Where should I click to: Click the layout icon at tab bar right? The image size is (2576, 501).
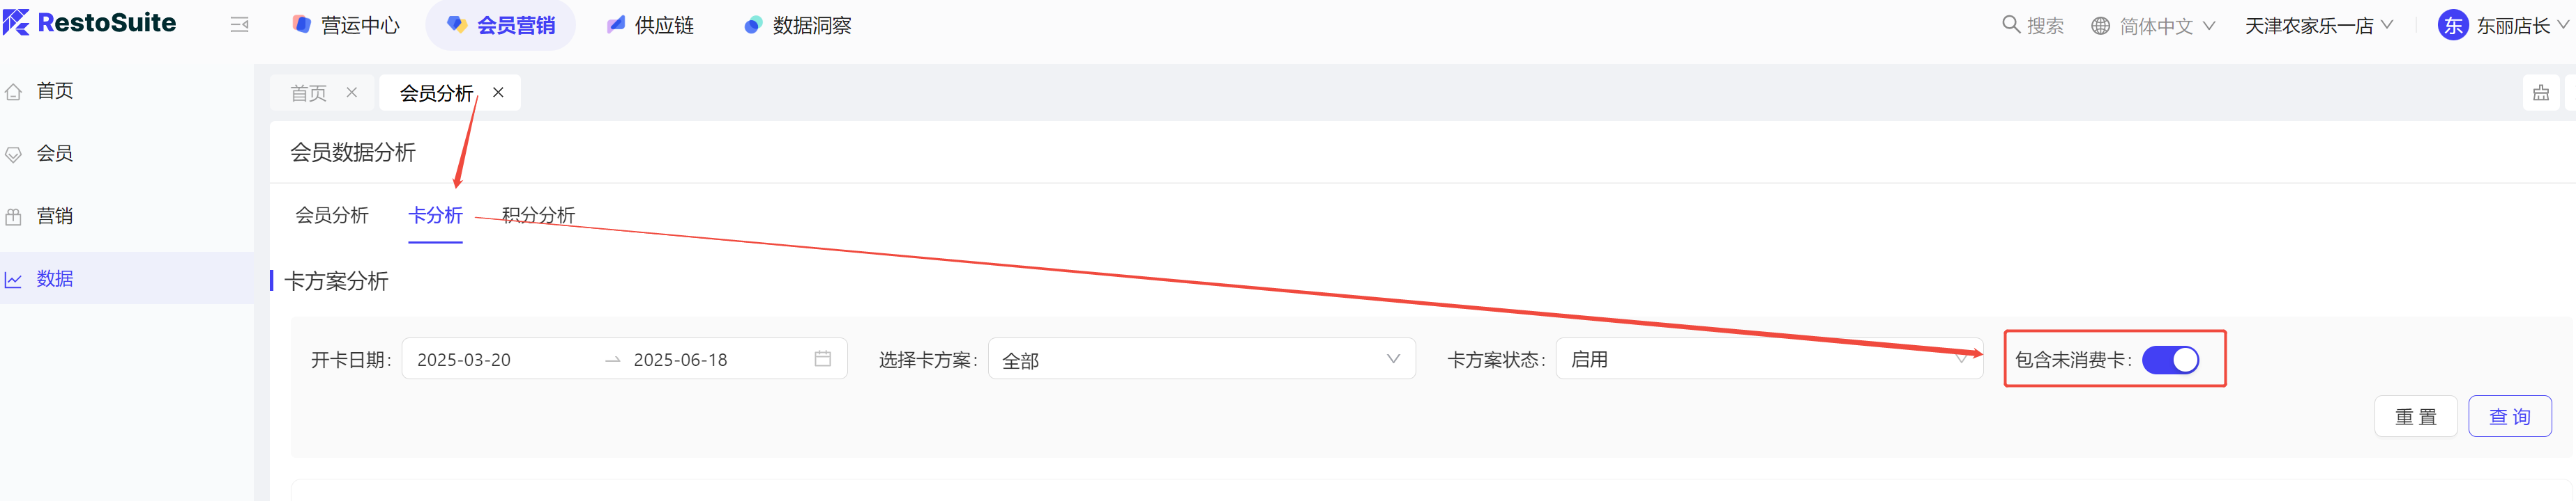click(x=2540, y=94)
